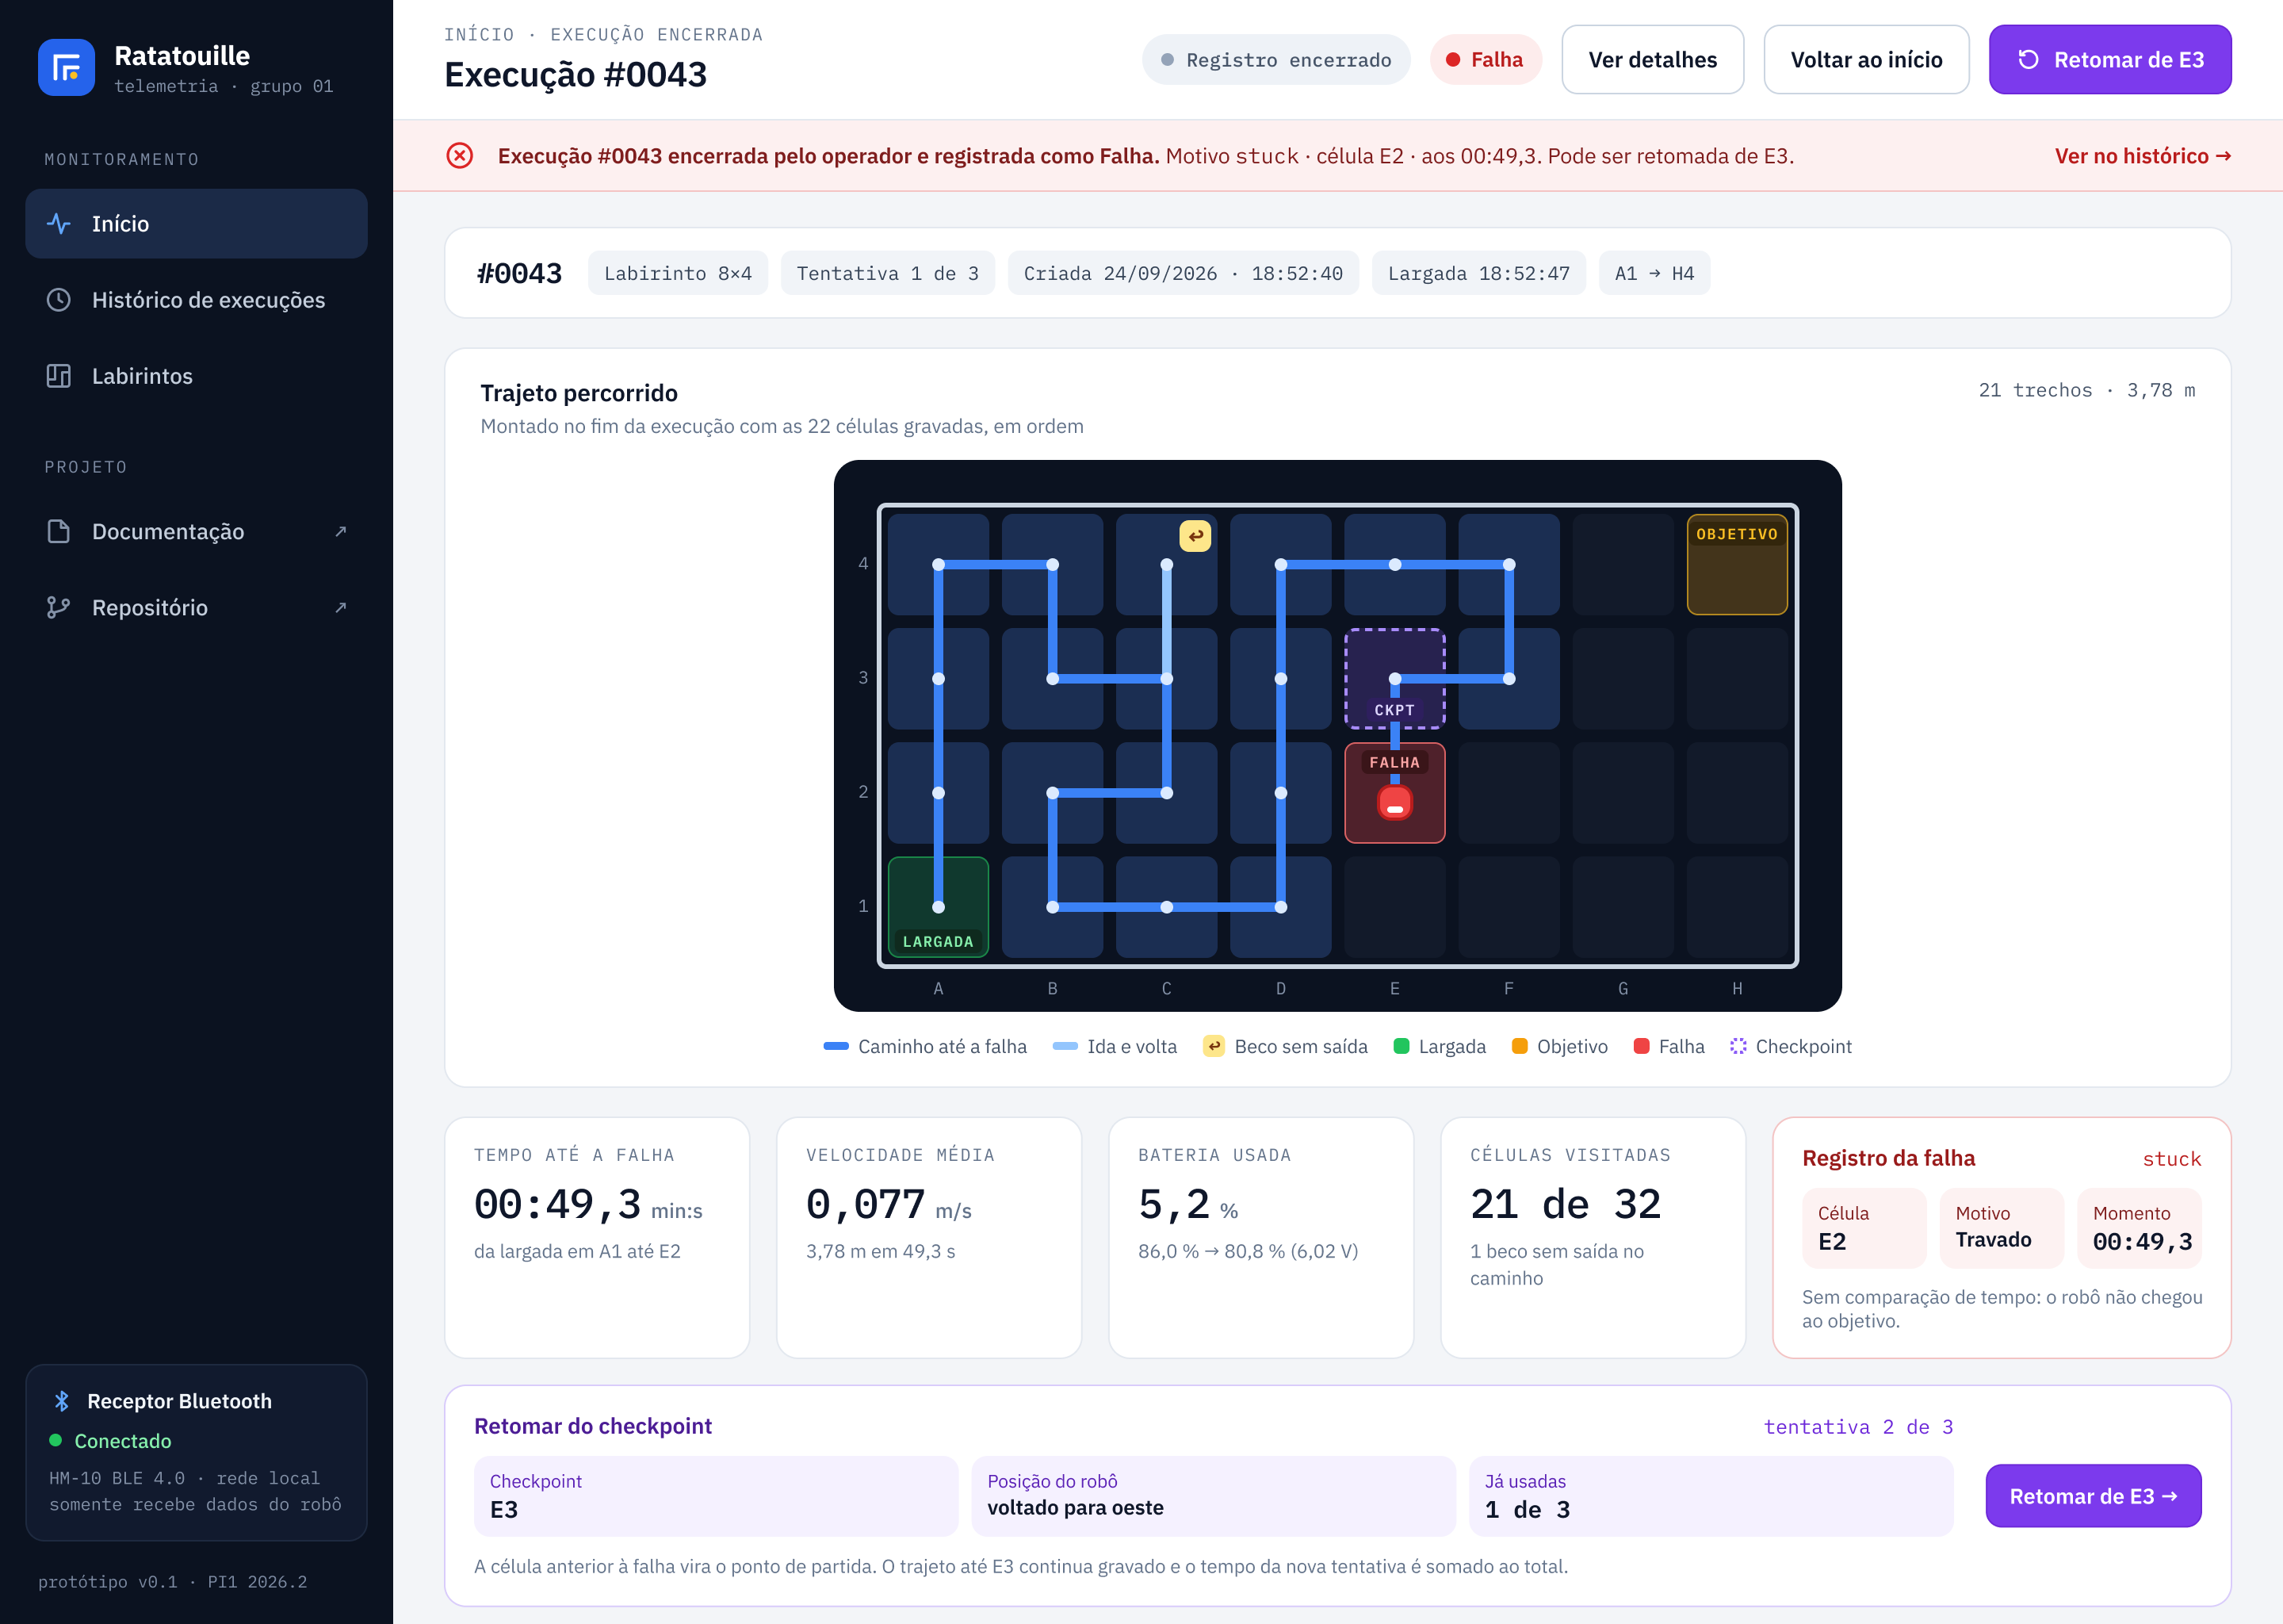Viewport: 2283px width, 1624px height.
Task: Click the Labirinto 8×4 tag
Action: coord(678,273)
